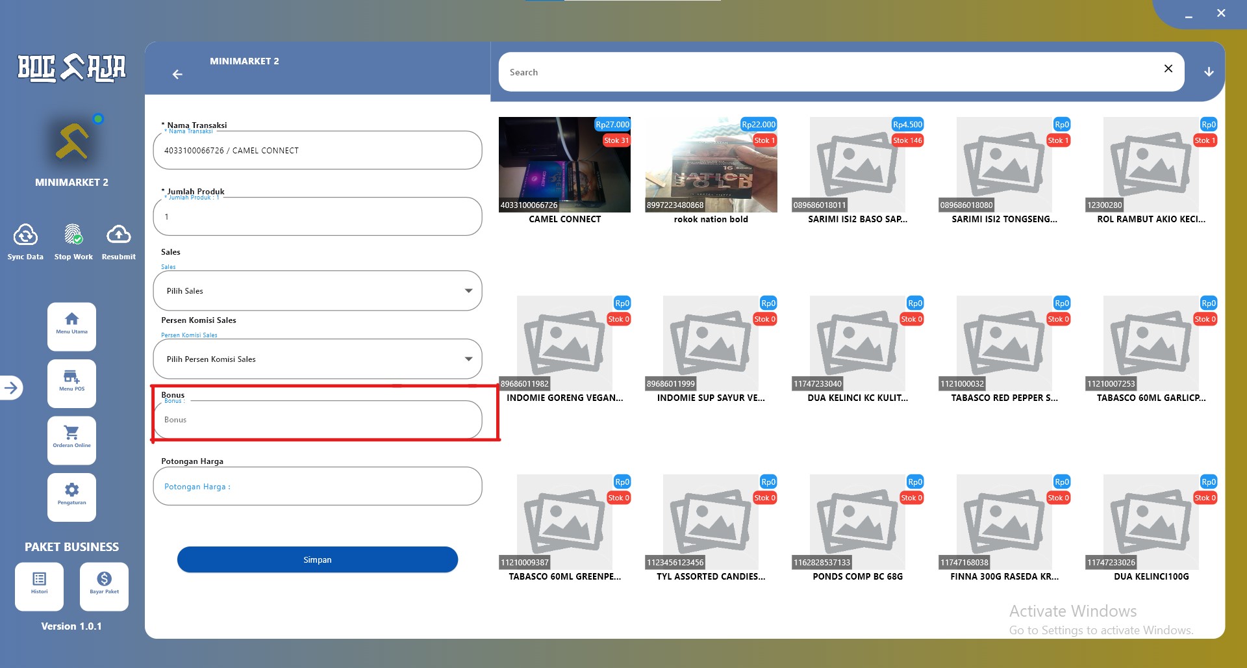Clear the search field with X icon
1247x668 pixels.
pyautogui.click(x=1168, y=69)
